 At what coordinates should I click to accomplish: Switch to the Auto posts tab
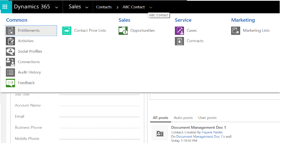183,118
